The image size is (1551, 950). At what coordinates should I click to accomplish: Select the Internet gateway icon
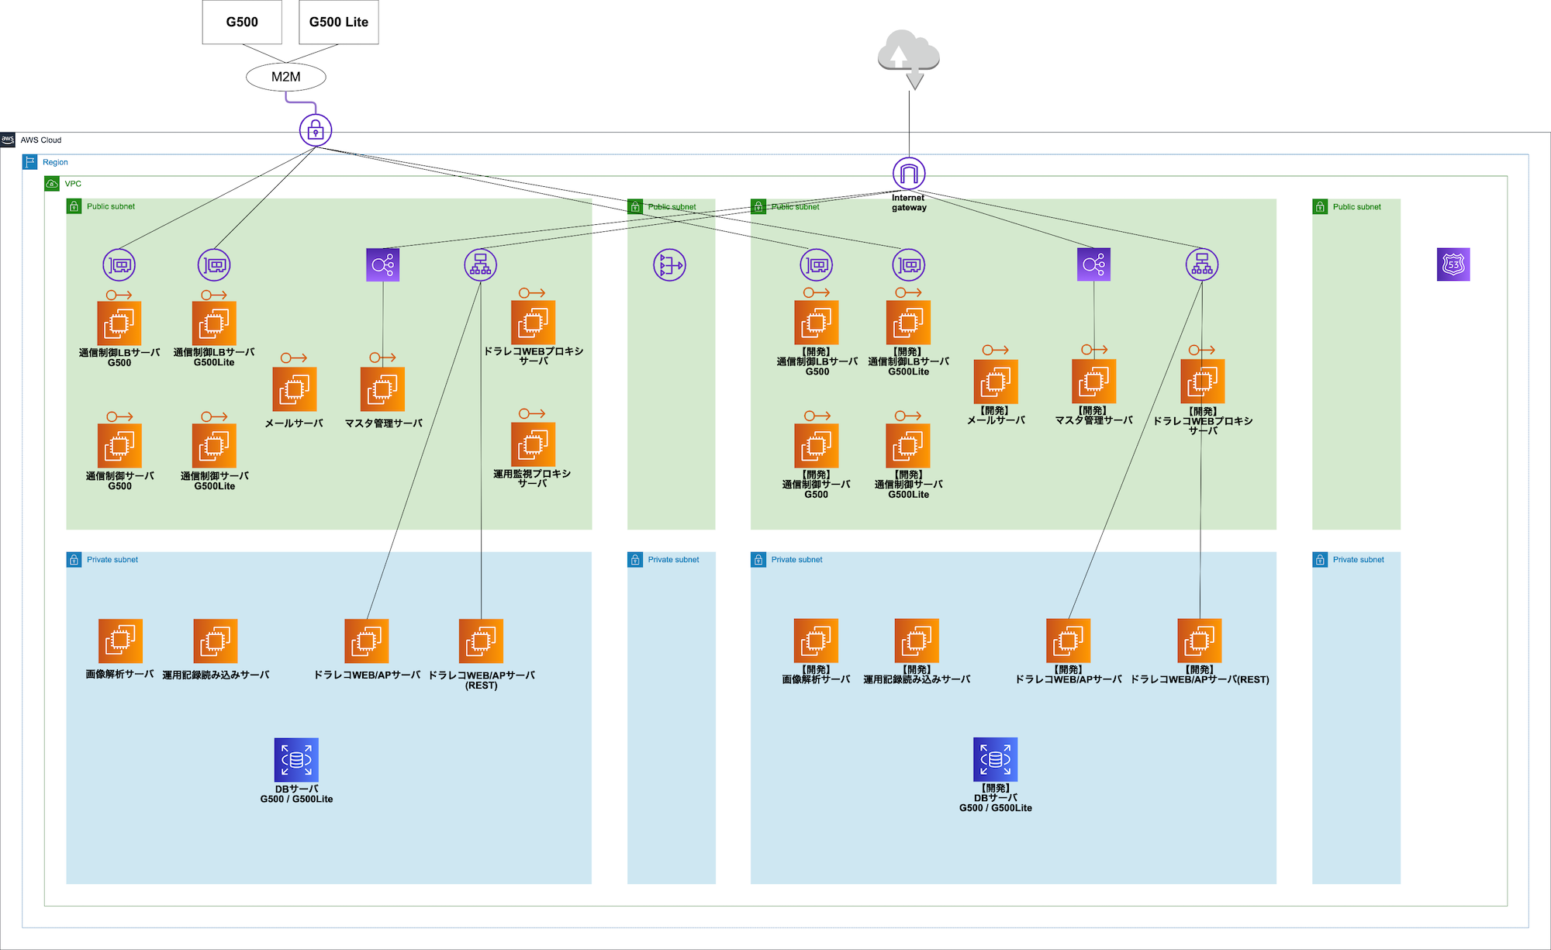[x=909, y=174]
